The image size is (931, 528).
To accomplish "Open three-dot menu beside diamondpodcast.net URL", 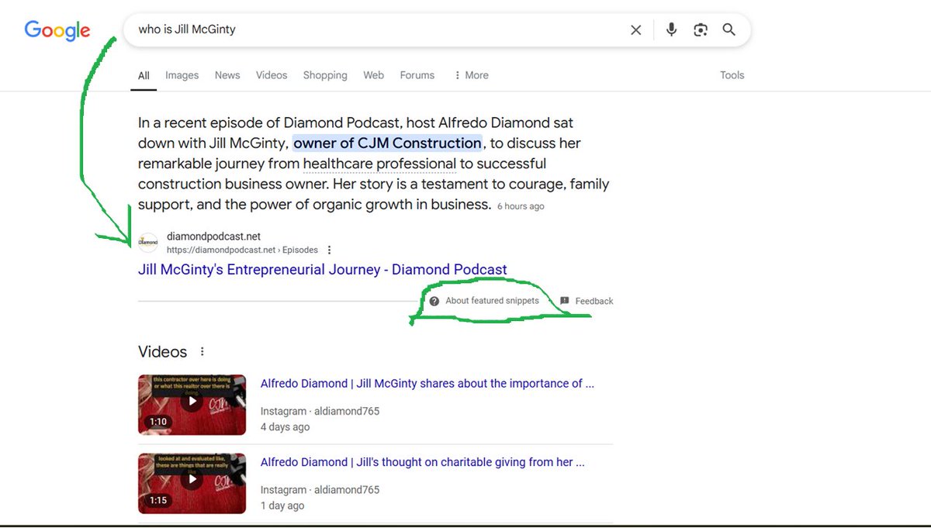I will tap(330, 250).
